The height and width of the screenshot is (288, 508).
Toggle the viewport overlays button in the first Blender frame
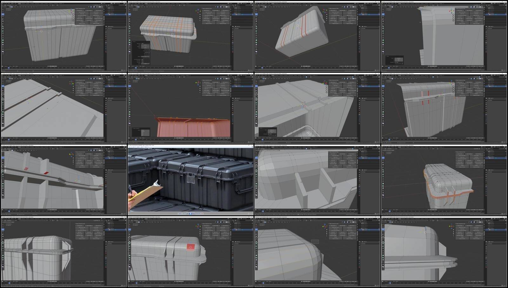(x=97, y=7)
